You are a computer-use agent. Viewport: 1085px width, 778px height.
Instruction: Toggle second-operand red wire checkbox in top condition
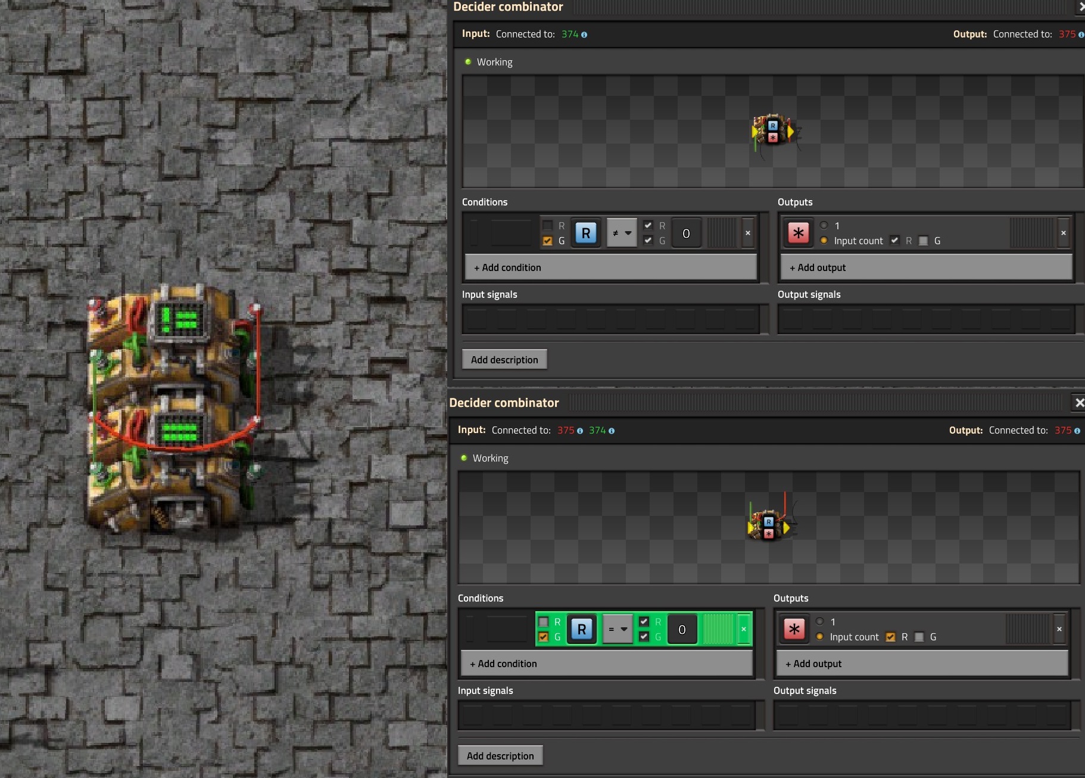coord(648,225)
